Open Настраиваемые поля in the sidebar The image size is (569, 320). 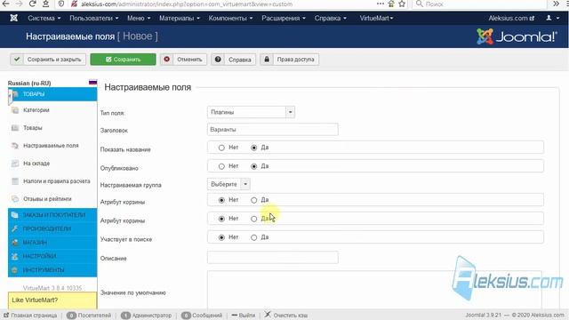(51, 146)
